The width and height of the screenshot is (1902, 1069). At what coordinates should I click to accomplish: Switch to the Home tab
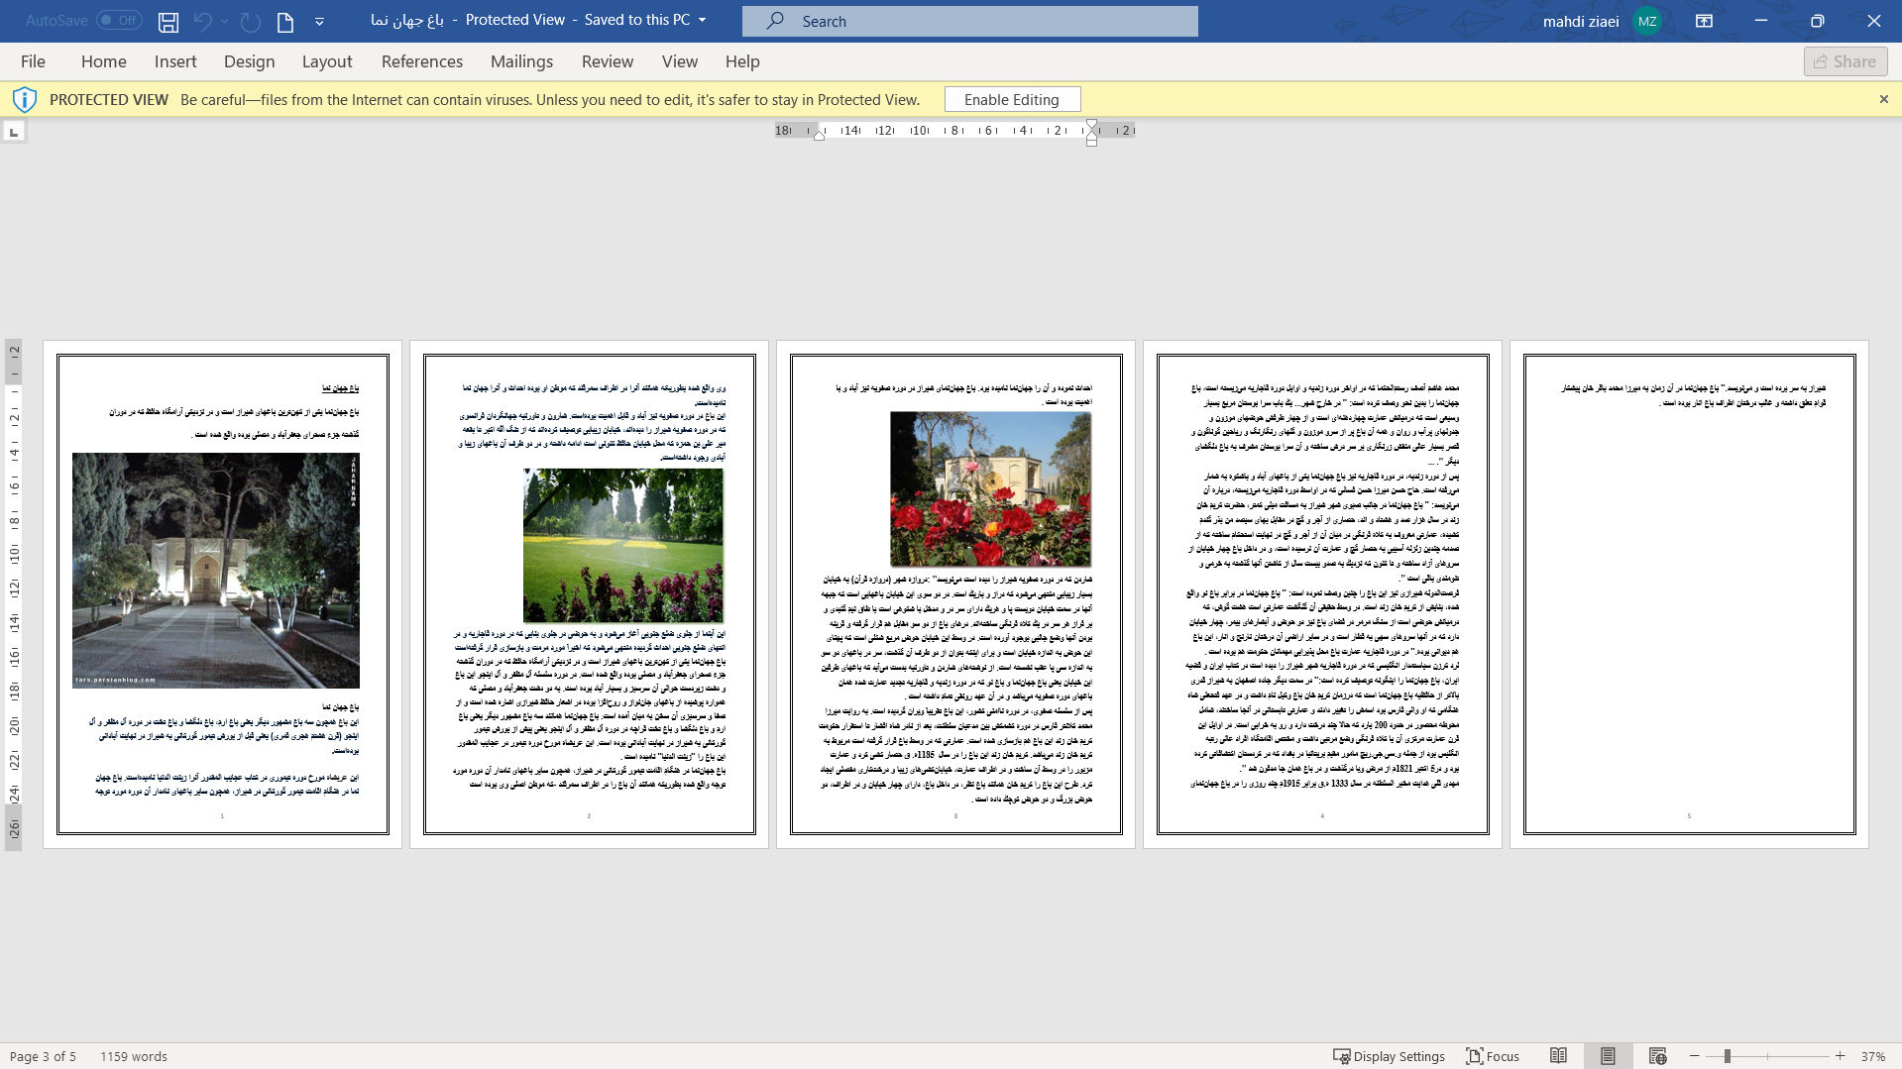coord(104,61)
